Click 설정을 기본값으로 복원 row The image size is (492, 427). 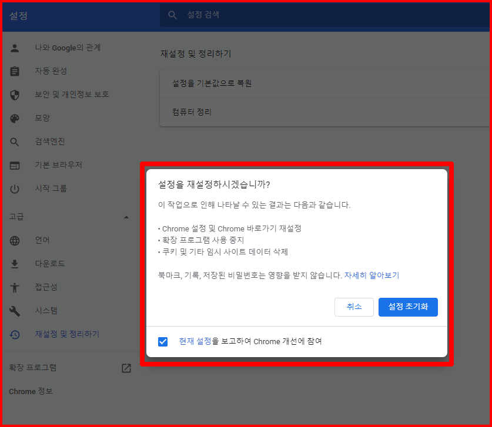(324, 84)
